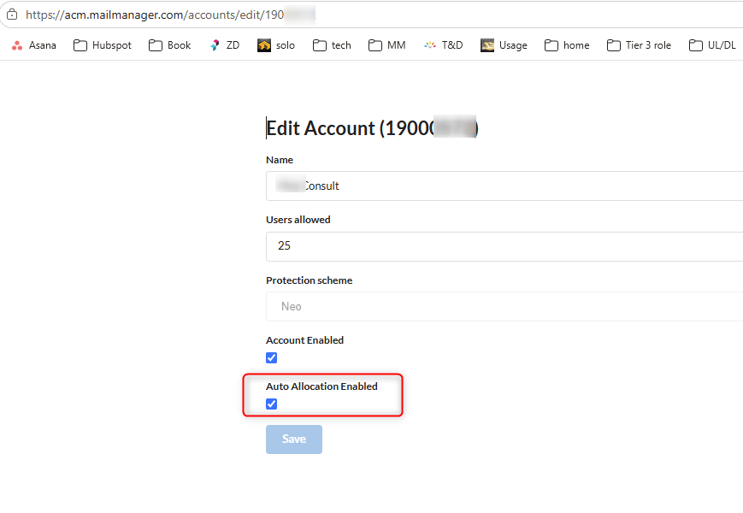Open the Asana bookmark
743x513 pixels.
click(x=33, y=45)
